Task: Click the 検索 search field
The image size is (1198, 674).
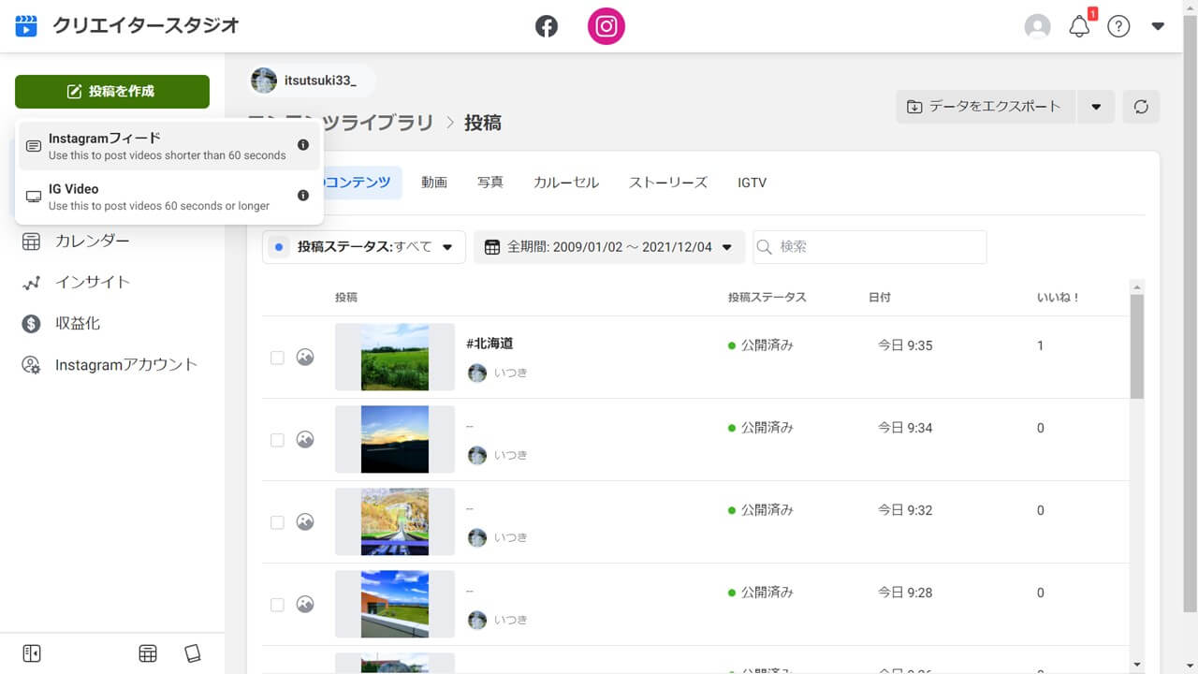Action: pos(869,247)
